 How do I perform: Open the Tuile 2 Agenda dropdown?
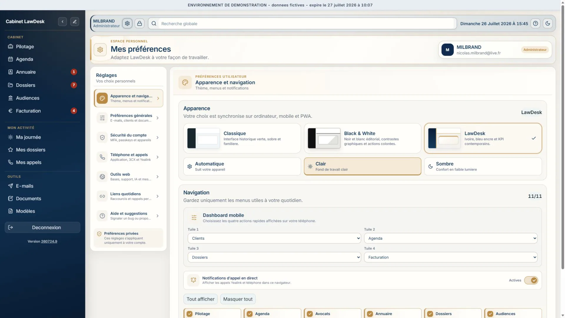pos(451,238)
